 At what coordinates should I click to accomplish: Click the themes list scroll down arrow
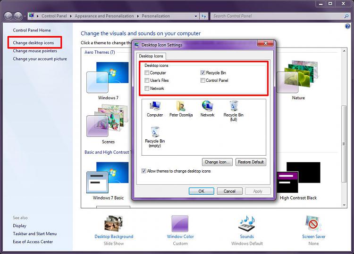(344, 205)
